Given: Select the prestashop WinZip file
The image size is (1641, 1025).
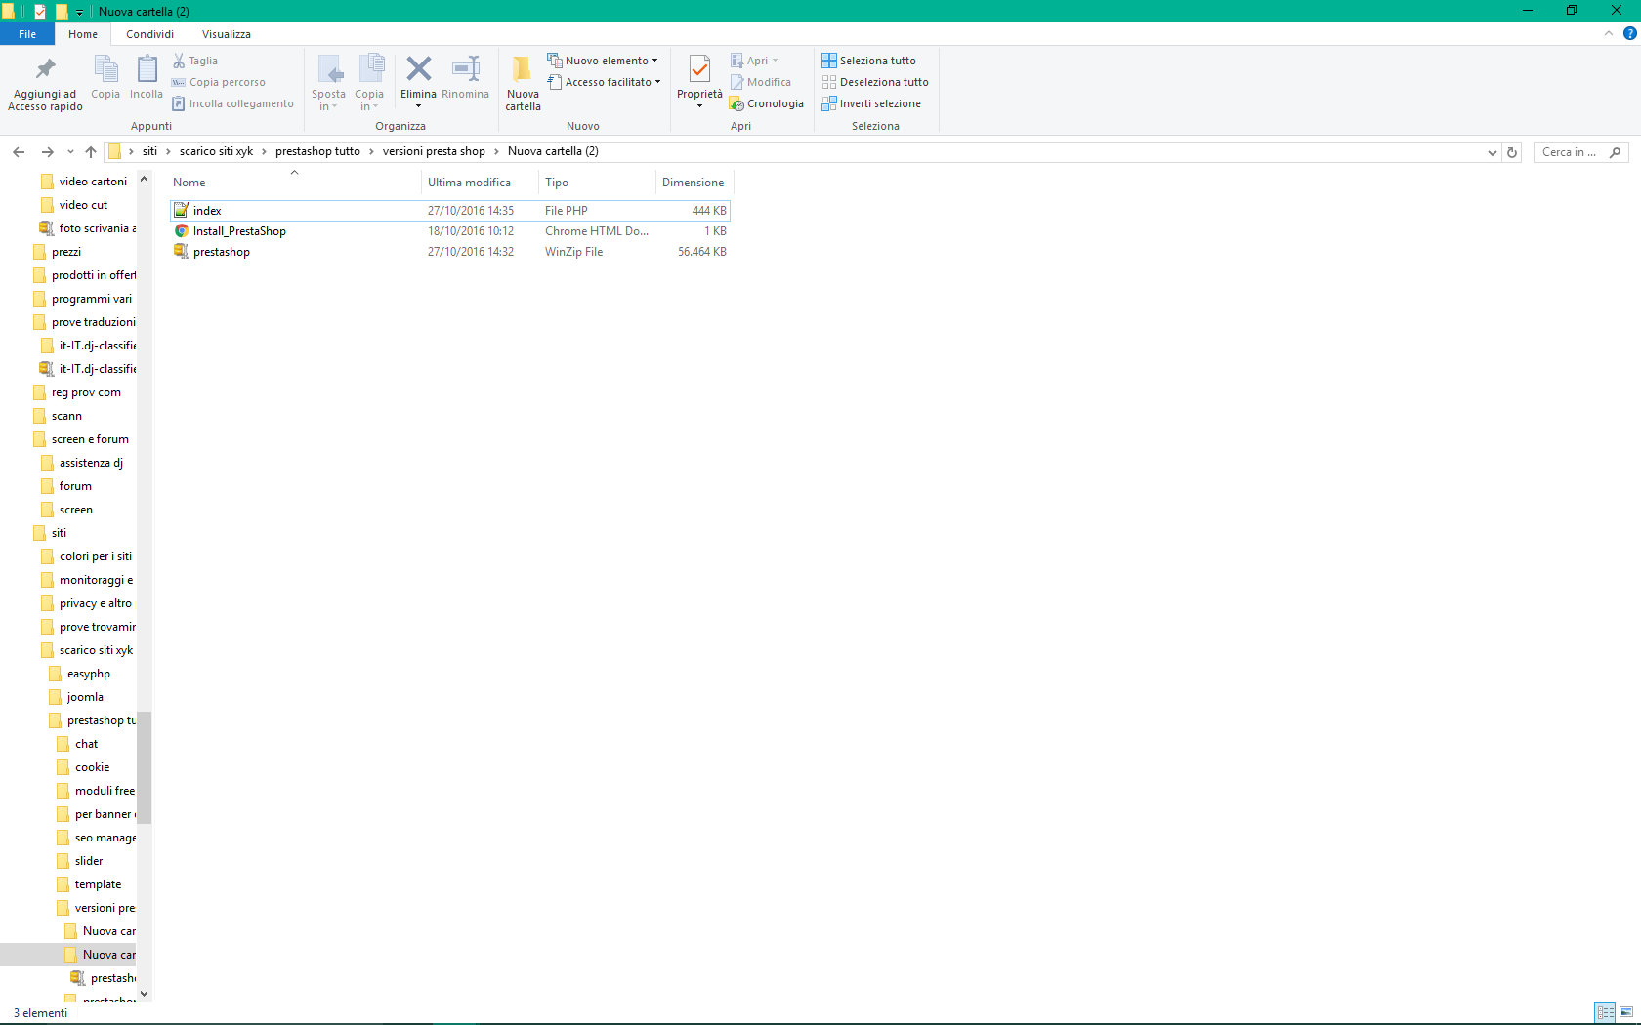Looking at the screenshot, I should coord(450,252).
